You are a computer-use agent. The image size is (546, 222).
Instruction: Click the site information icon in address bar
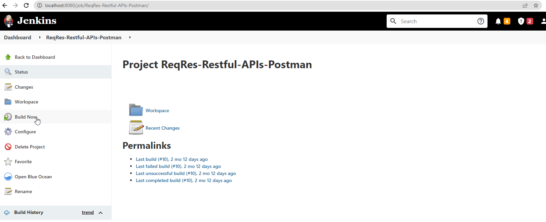point(40,5)
